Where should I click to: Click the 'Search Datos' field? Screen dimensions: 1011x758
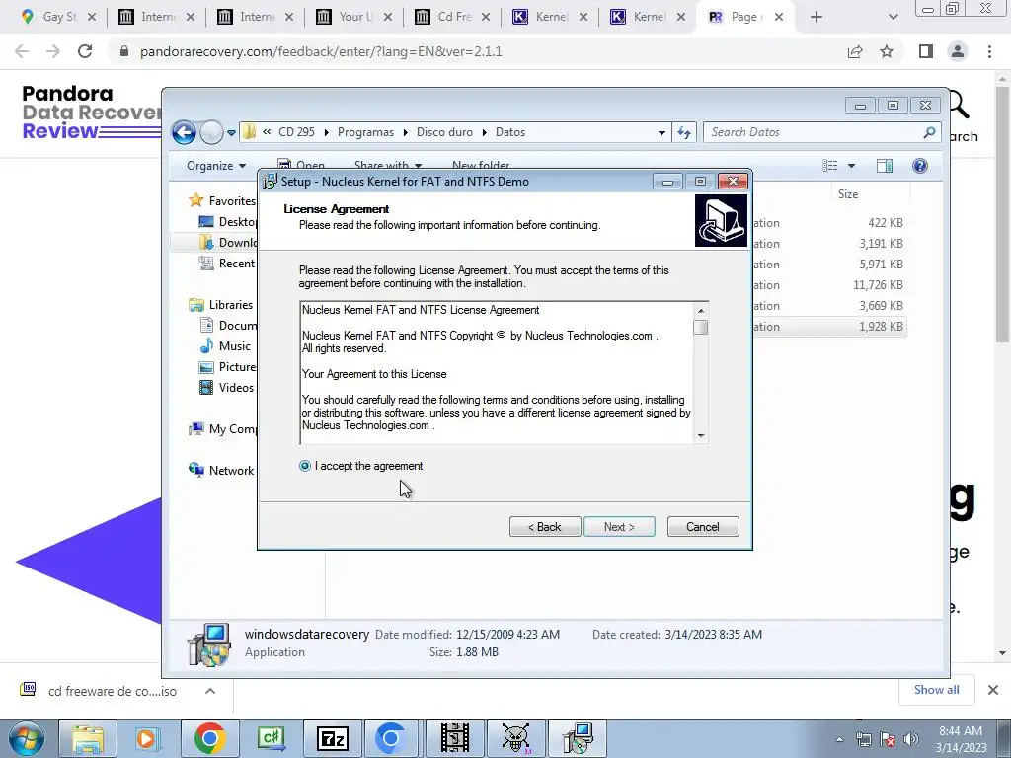pyautogui.click(x=821, y=132)
